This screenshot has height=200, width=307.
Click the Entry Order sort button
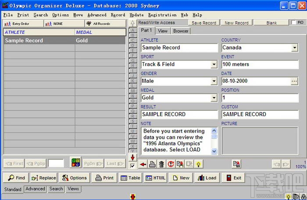tap(23, 24)
